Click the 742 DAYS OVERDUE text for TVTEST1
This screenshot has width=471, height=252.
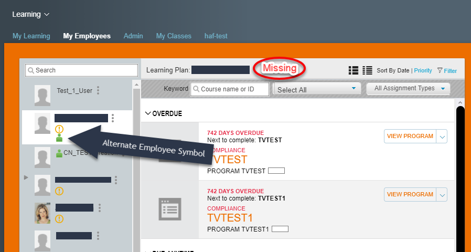coord(235,191)
